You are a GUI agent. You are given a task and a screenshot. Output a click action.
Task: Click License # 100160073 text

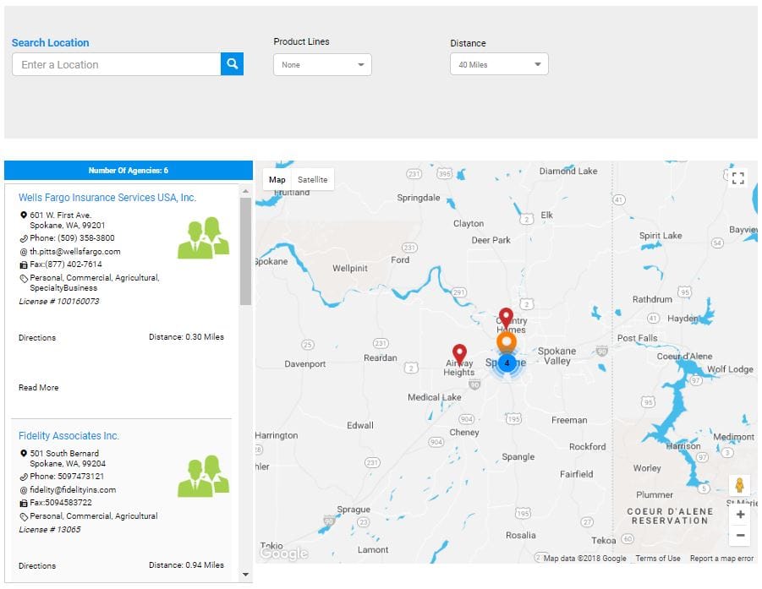click(x=59, y=302)
